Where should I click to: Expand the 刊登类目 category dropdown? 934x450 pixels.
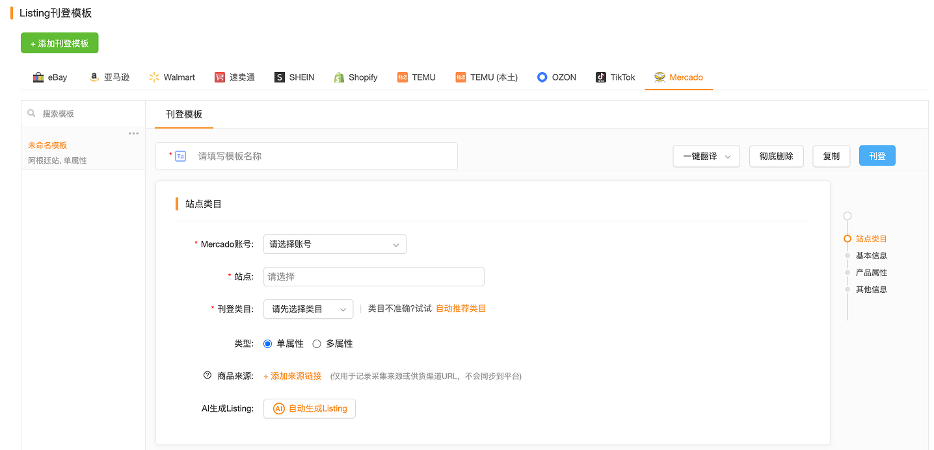click(308, 309)
